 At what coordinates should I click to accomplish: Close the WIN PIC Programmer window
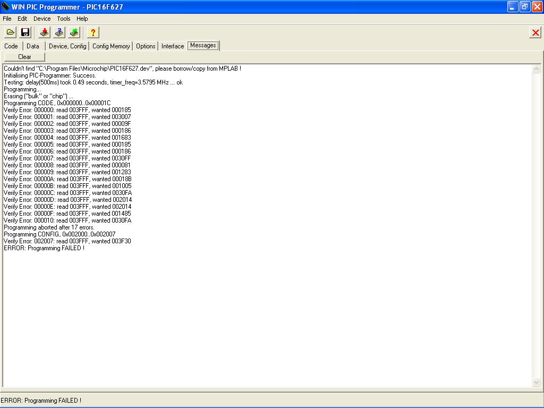point(537,6)
